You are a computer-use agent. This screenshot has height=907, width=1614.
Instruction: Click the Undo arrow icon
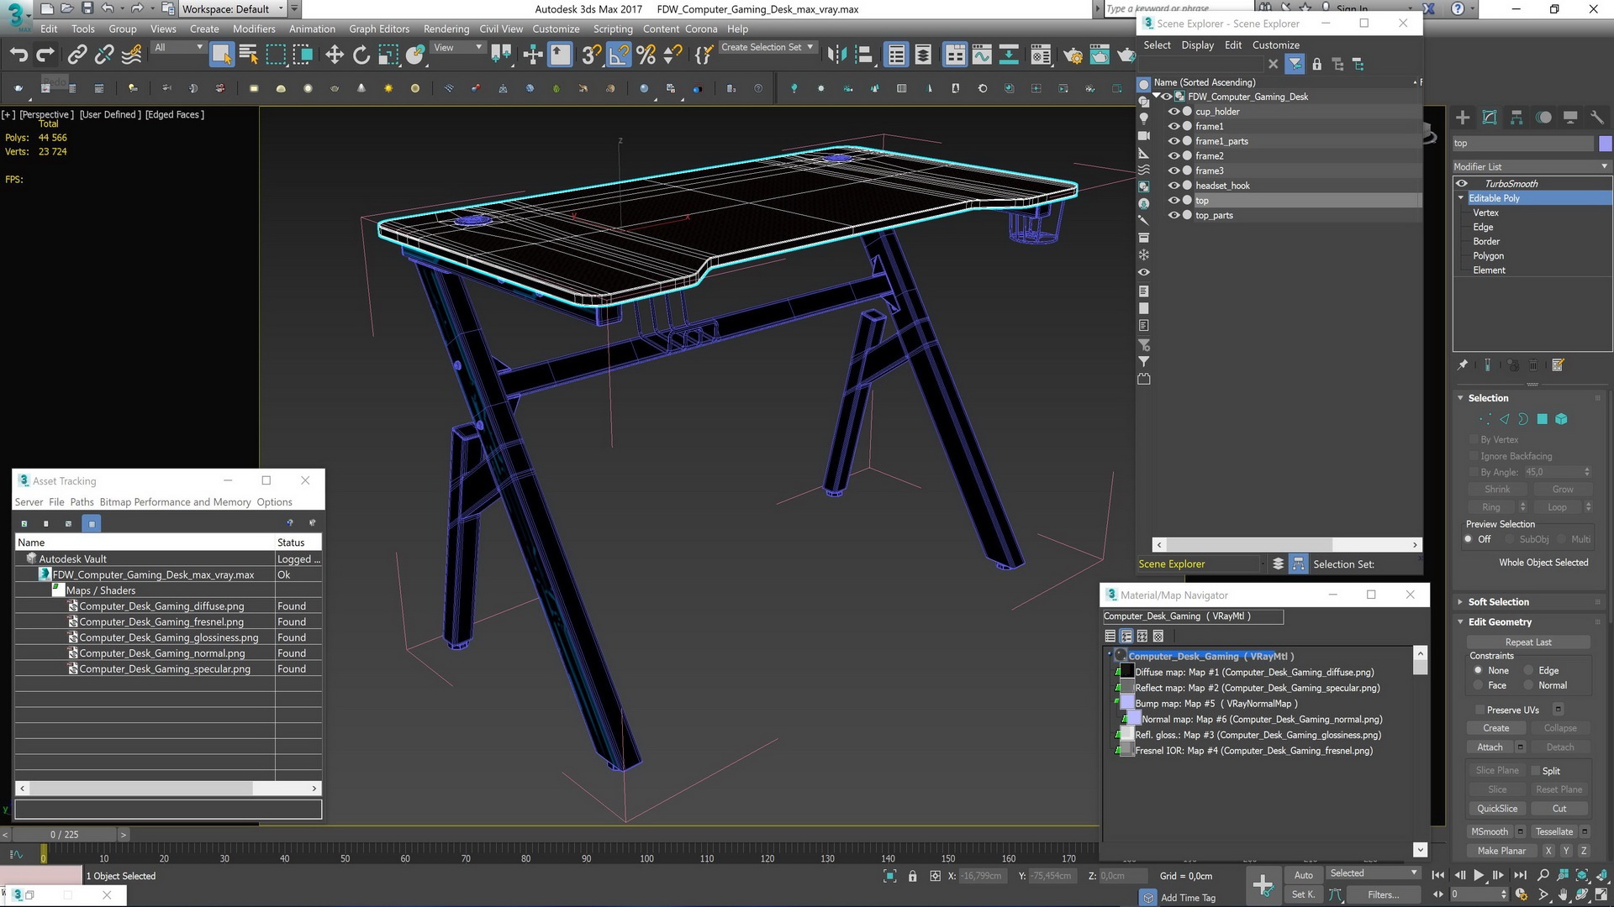(18, 55)
